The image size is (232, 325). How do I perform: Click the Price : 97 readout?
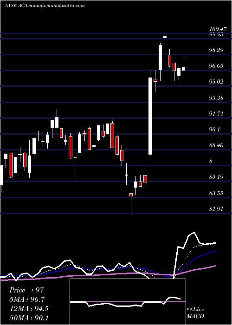click(27, 290)
